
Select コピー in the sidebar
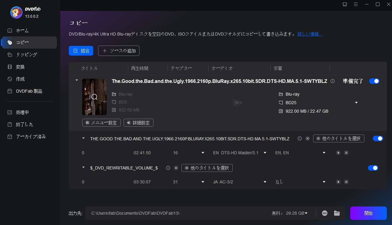29,43
